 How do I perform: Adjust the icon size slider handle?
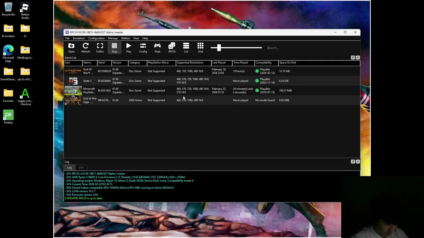point(219,48)
